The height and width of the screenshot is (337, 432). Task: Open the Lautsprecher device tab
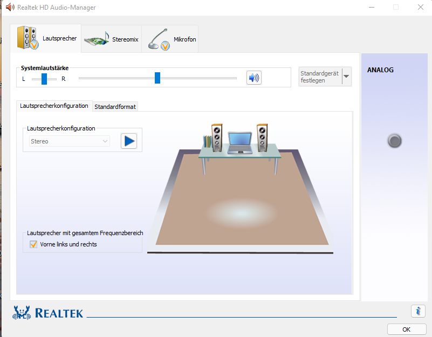coord(46,38)
